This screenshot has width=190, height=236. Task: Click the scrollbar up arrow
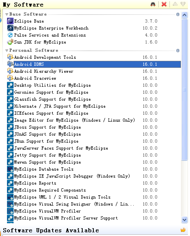(184, 15)
